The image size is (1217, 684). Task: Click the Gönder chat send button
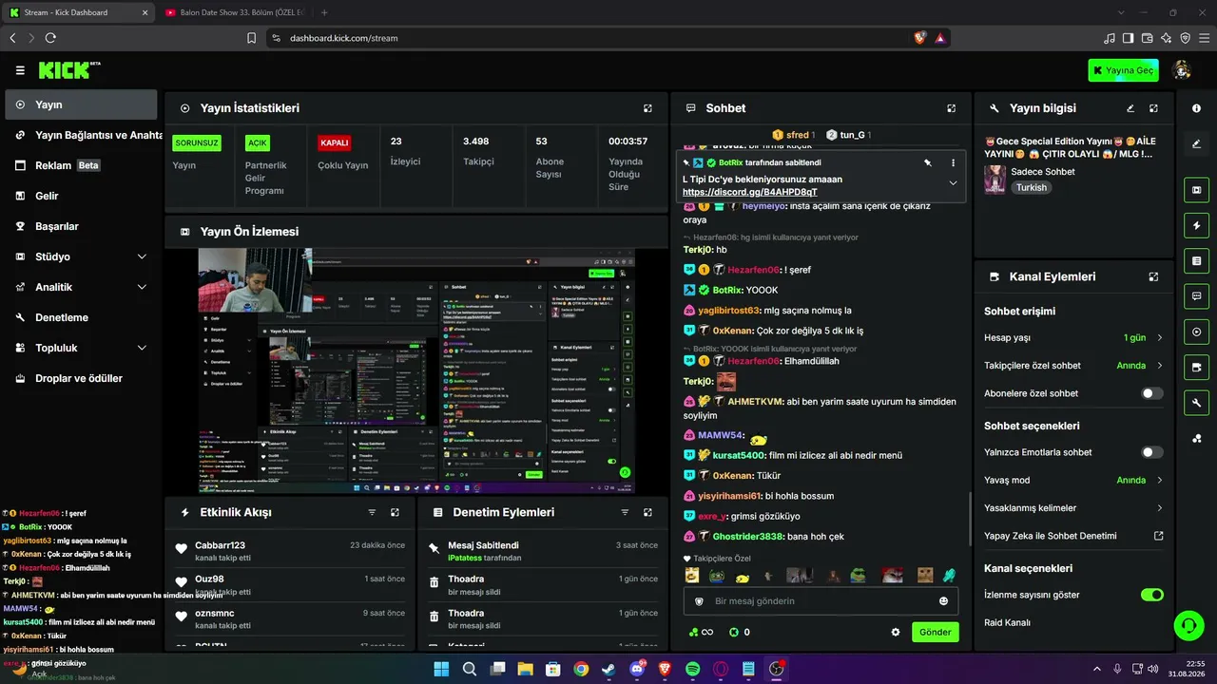coord(936,632)
